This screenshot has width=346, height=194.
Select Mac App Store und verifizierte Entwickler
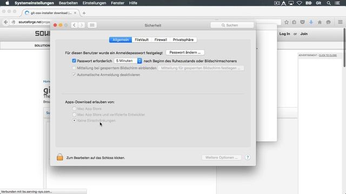point(74,115)
